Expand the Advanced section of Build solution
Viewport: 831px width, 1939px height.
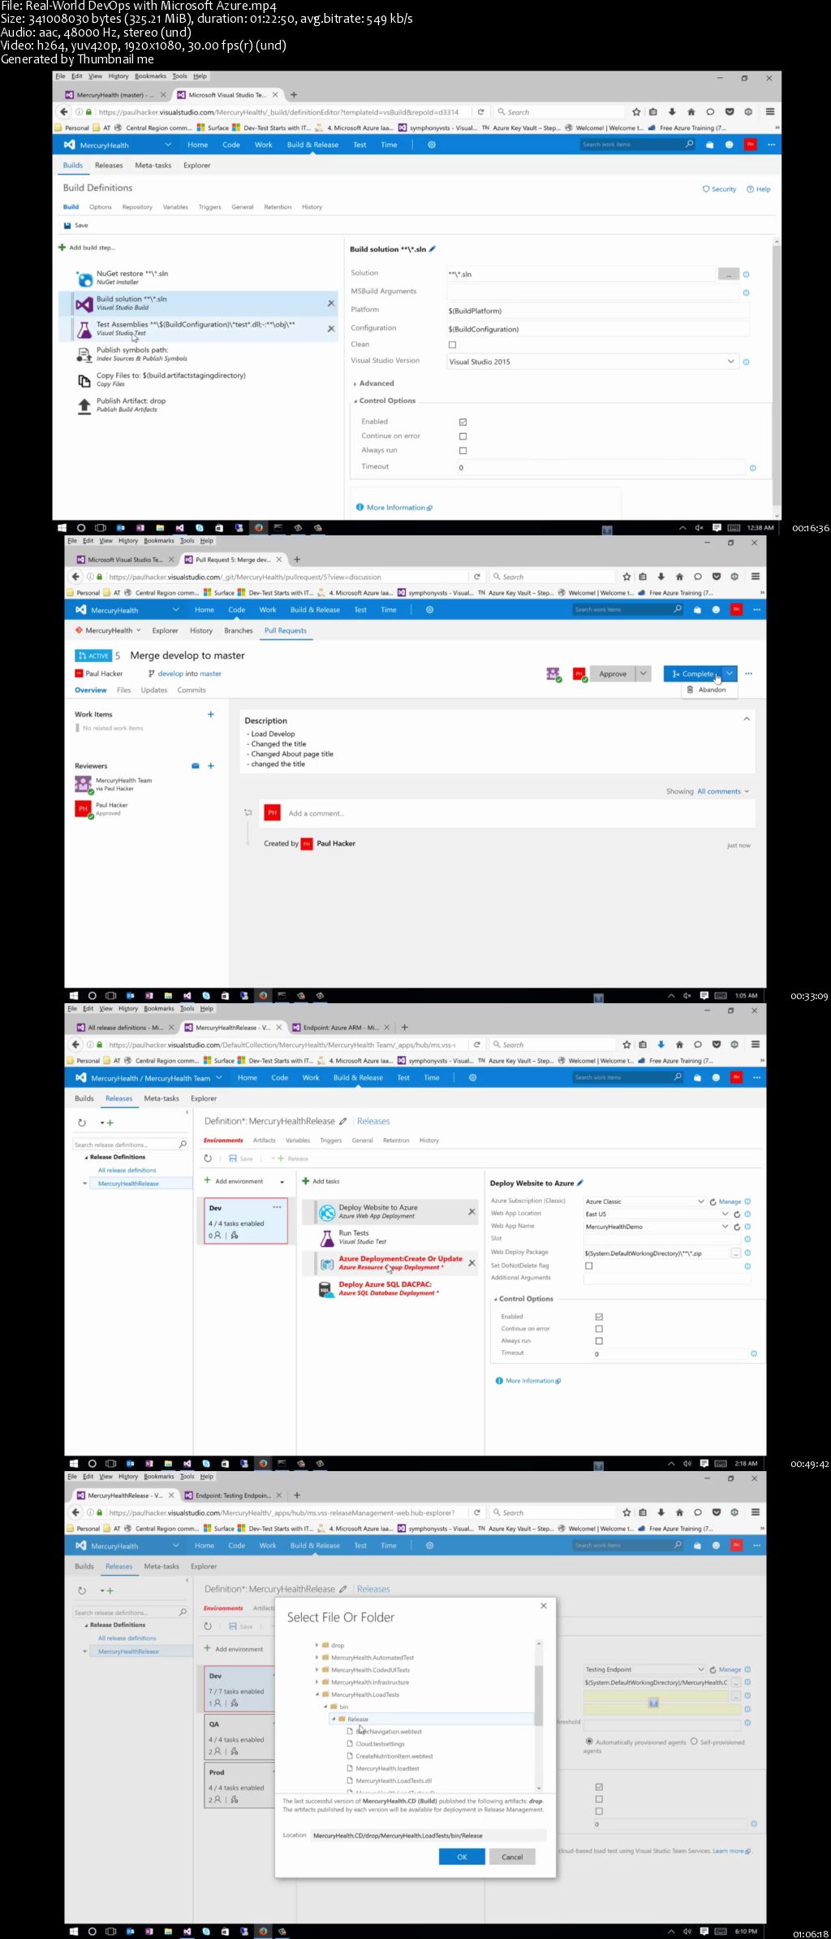tap(355, 383)
